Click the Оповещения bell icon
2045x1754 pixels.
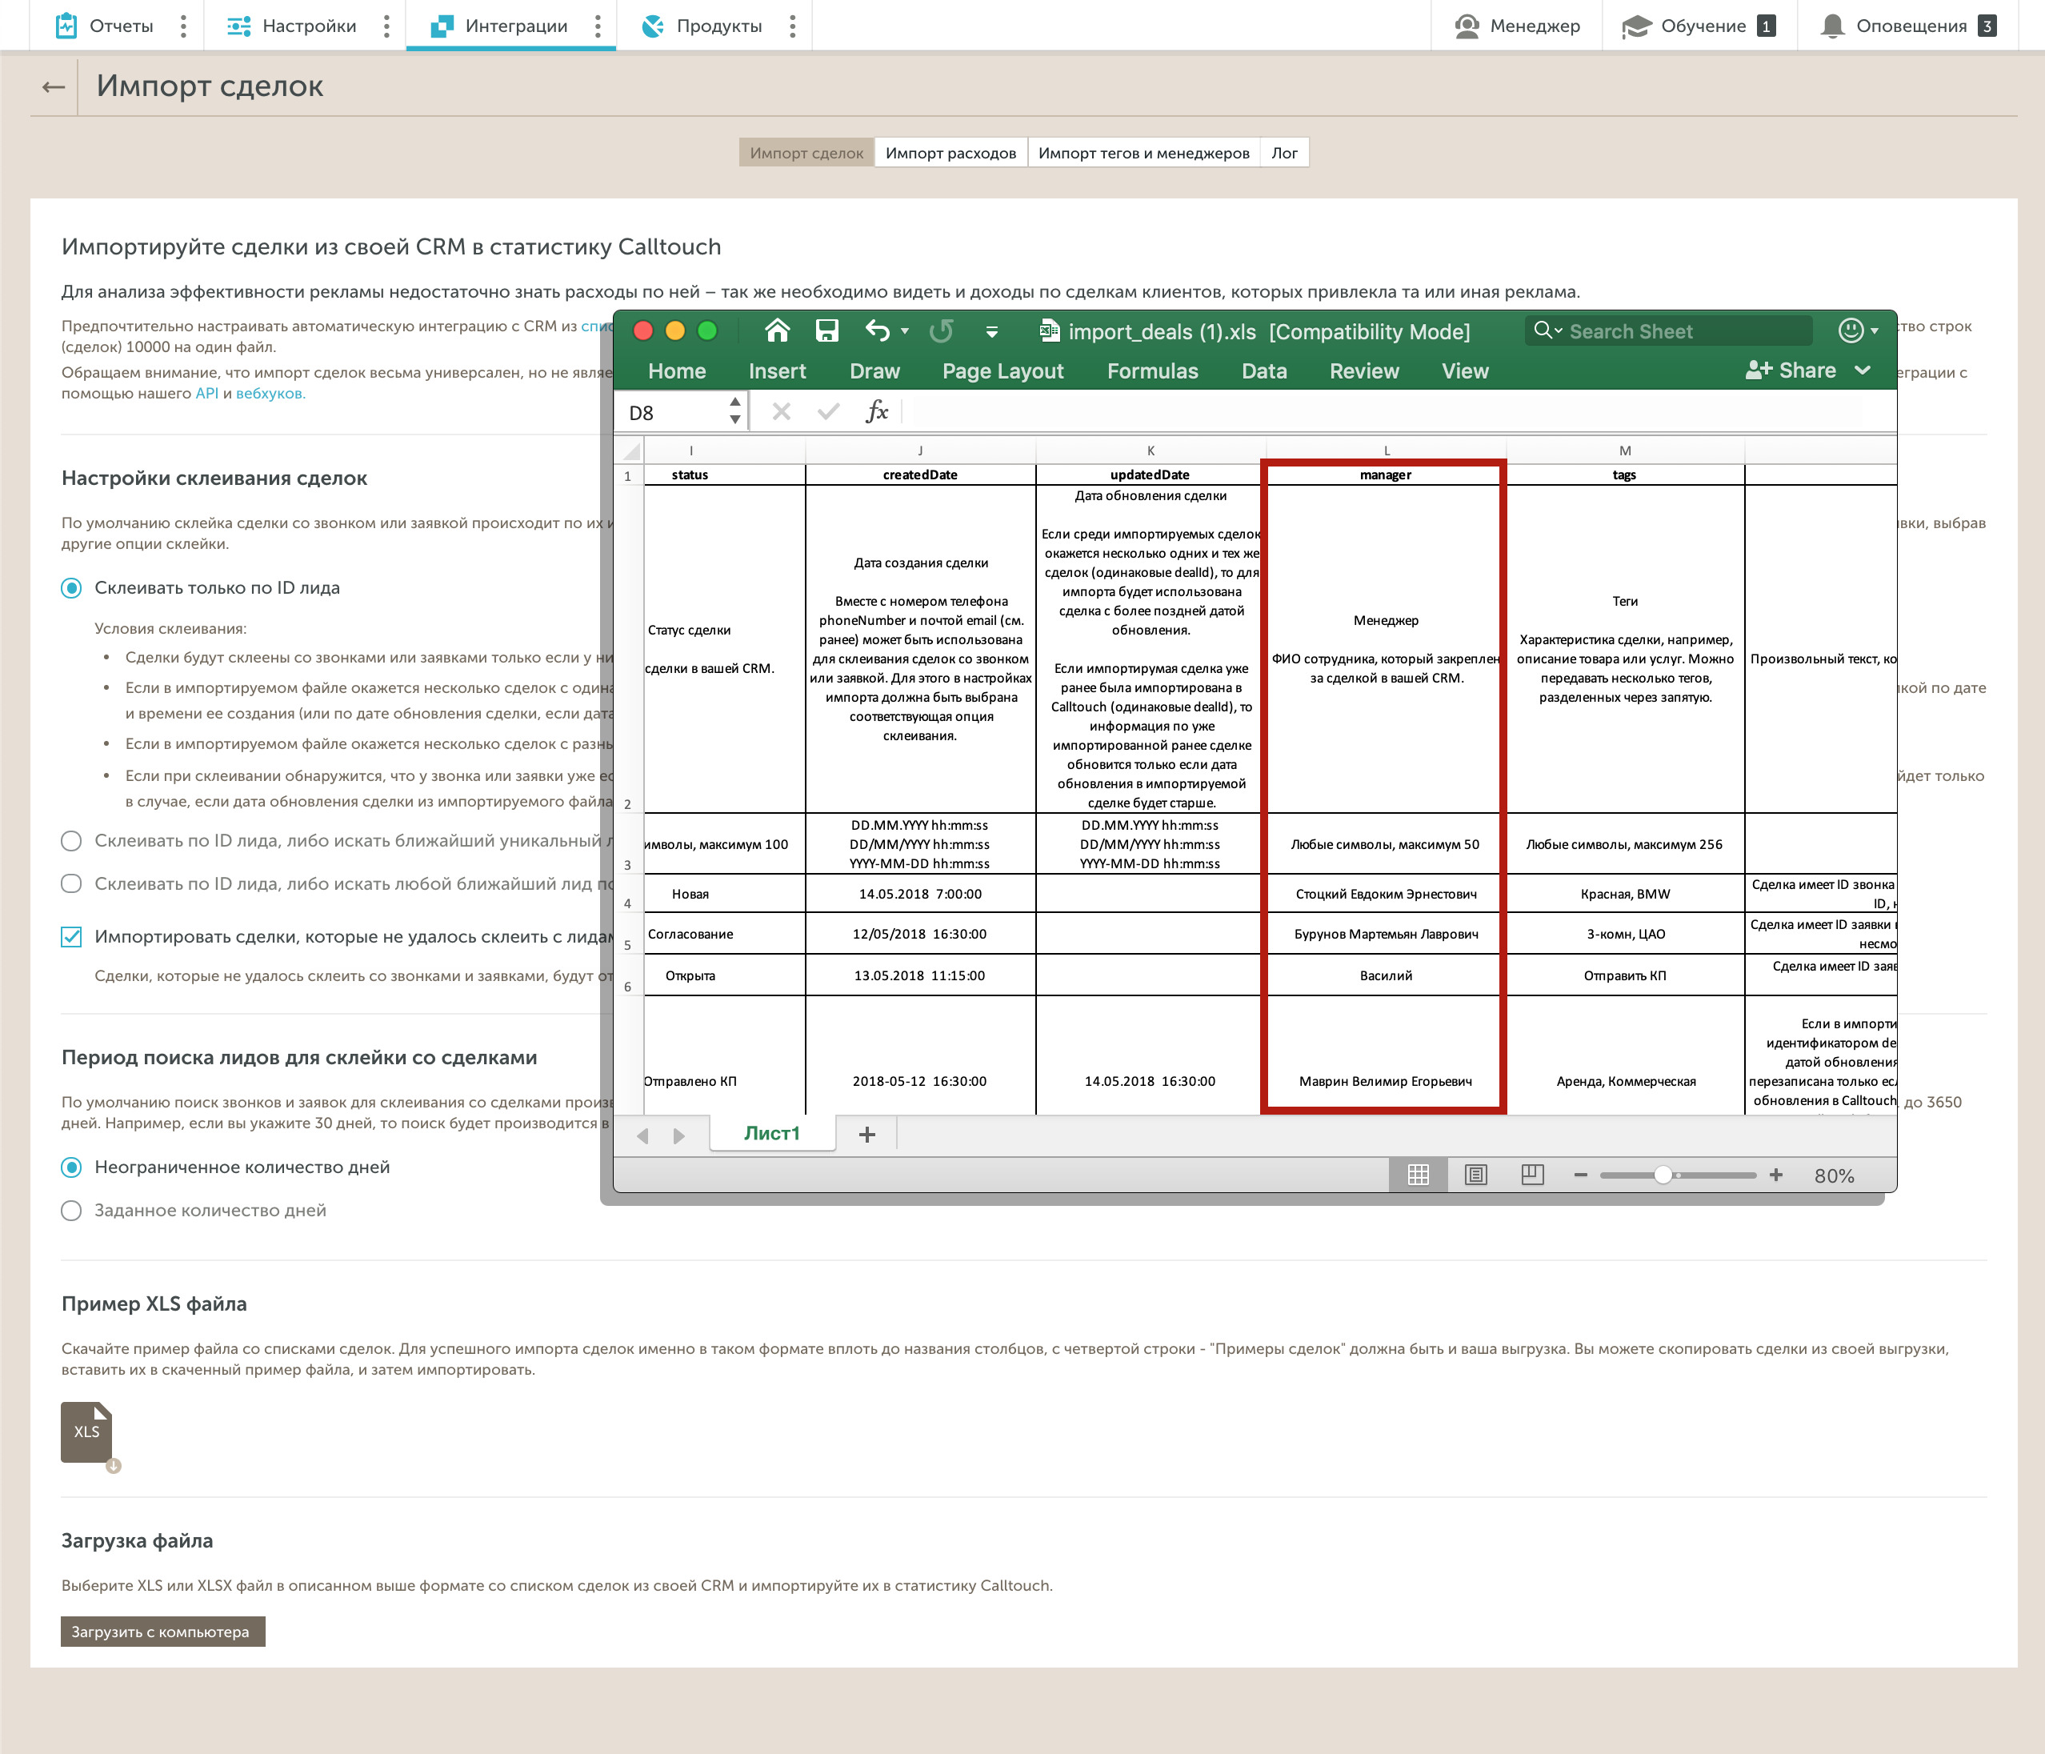[1832, 26]
